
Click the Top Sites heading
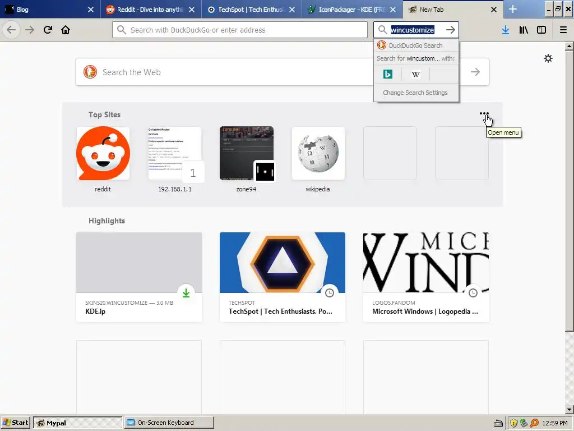coord(104,114)
